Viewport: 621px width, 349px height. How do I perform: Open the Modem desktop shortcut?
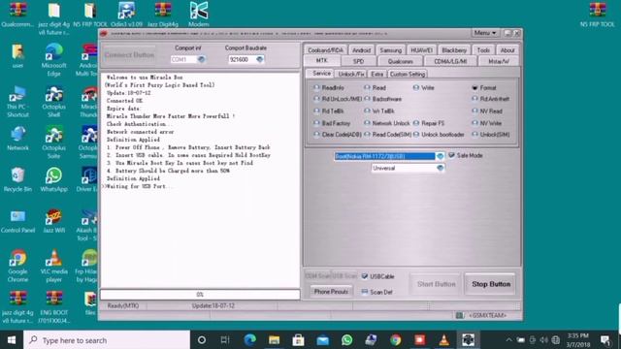click(x=198, y=15)
